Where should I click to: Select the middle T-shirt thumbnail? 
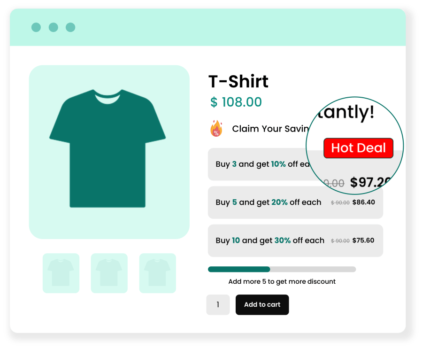click(x=109, y=273)
